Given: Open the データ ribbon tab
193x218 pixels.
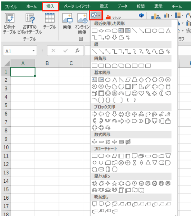Looking at the screenshot, I should point(122,7).
